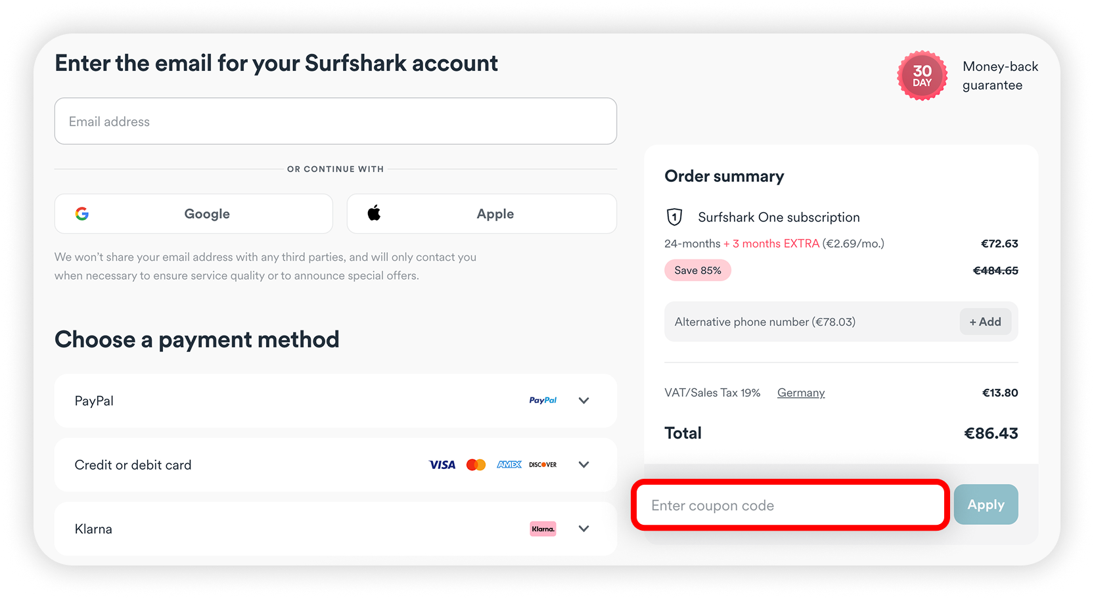Image resolution: width=1094 pixels, height=599 pixels.
Task: Click the Apply coupon button
Action: pos(986,504)
